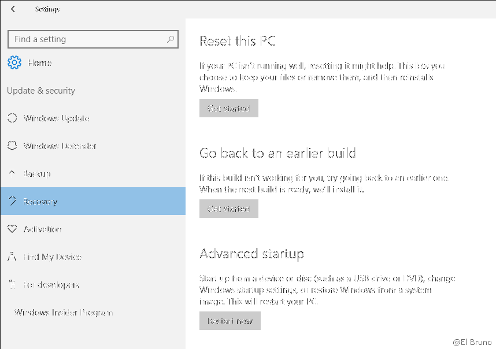Select the For developers label
The image size is (496, 349).
click(51, 285)
